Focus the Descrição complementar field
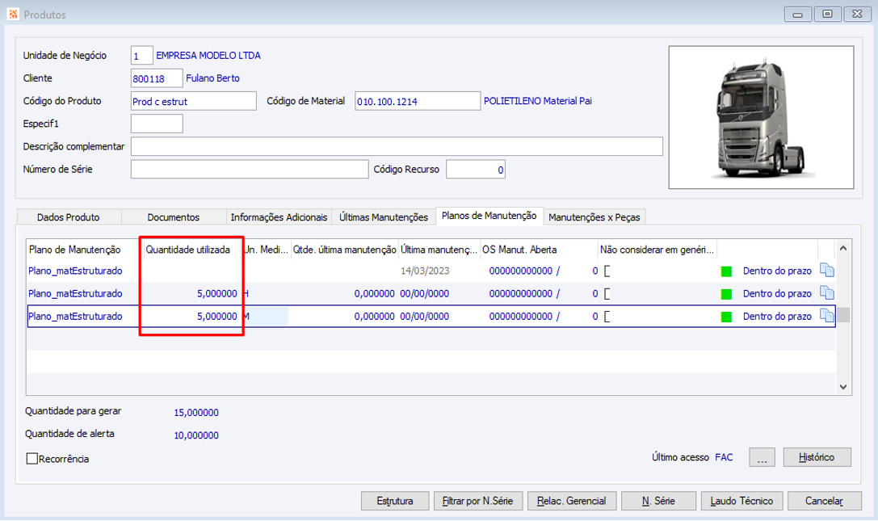 coord(397,146)
